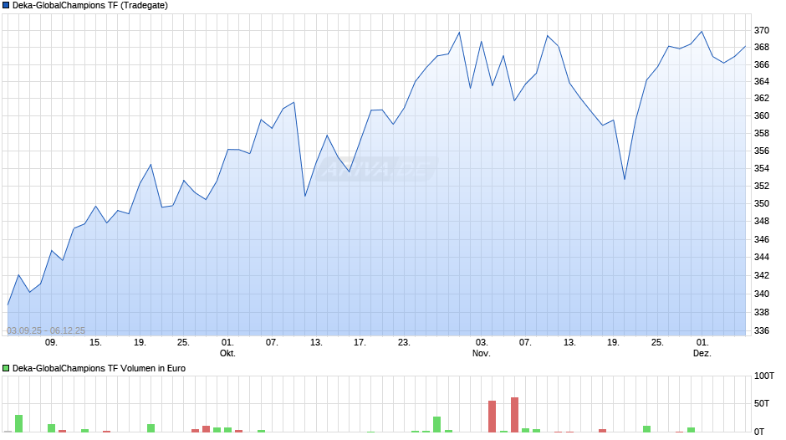Click the y-axis value 364
Viewport: 786px width, 440px height.
(762, 81)
